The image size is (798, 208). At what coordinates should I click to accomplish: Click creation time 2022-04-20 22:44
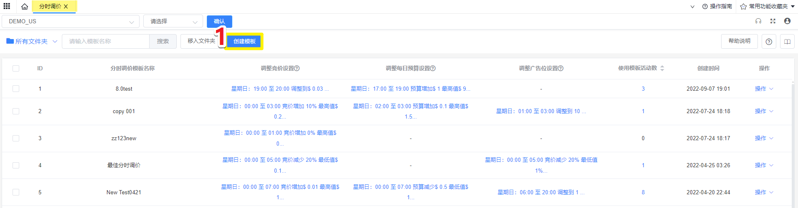[708, 192]
